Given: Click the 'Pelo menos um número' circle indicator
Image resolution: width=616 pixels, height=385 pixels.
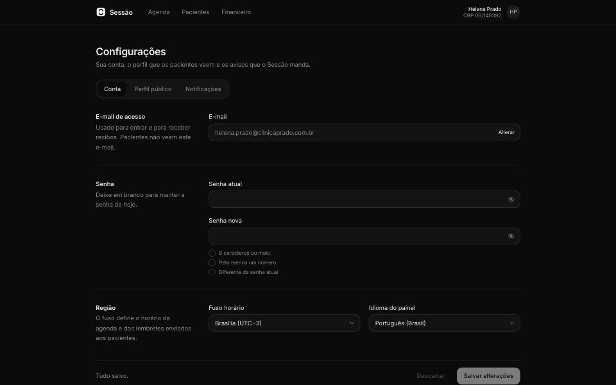Looking at the screenshot, I should (212, 263).
